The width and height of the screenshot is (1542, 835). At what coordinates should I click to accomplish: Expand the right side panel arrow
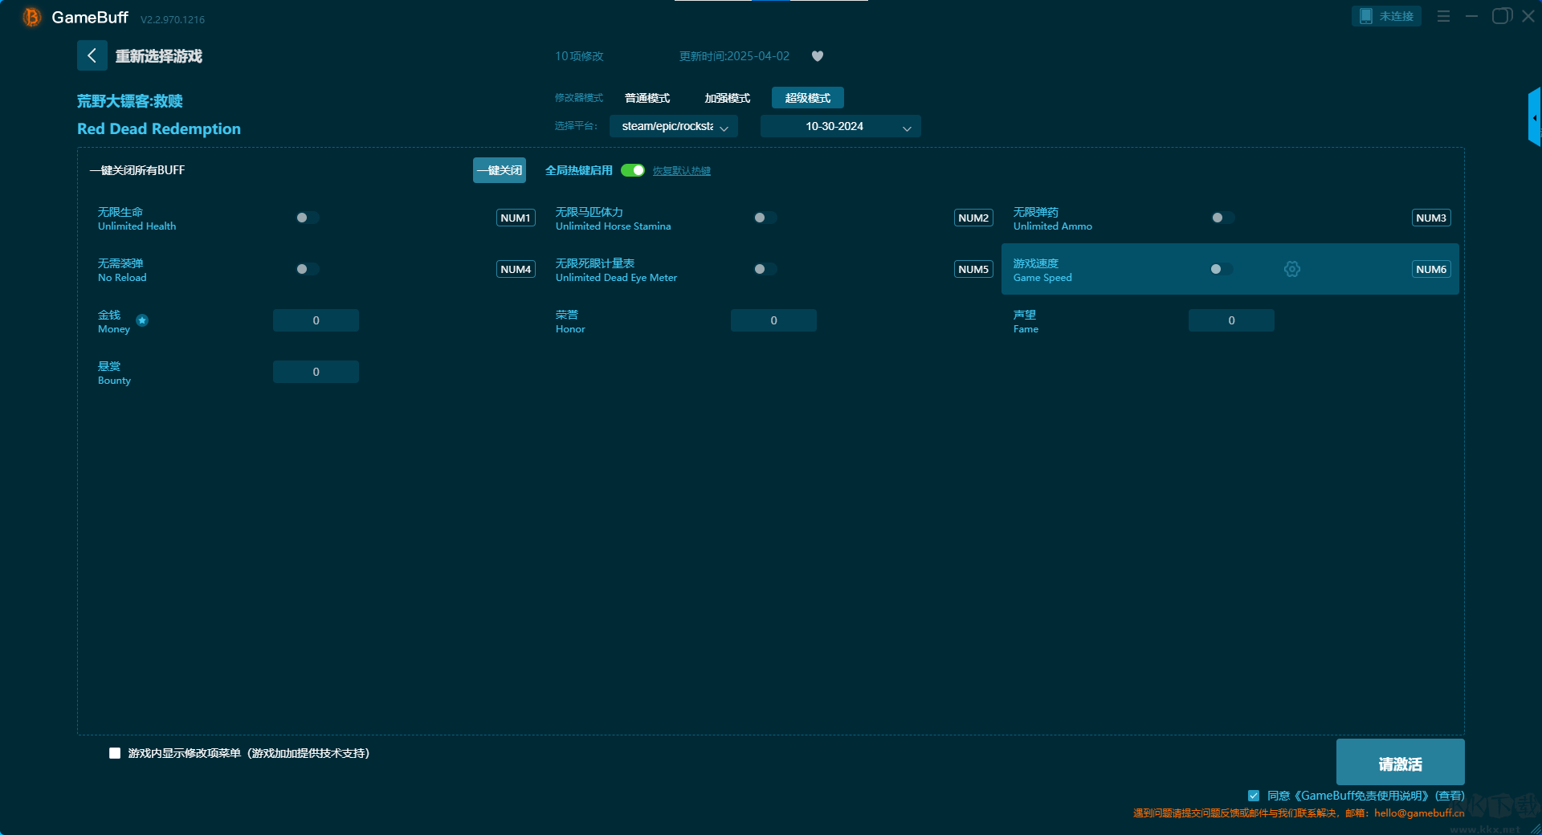(x=1534, y=118)
